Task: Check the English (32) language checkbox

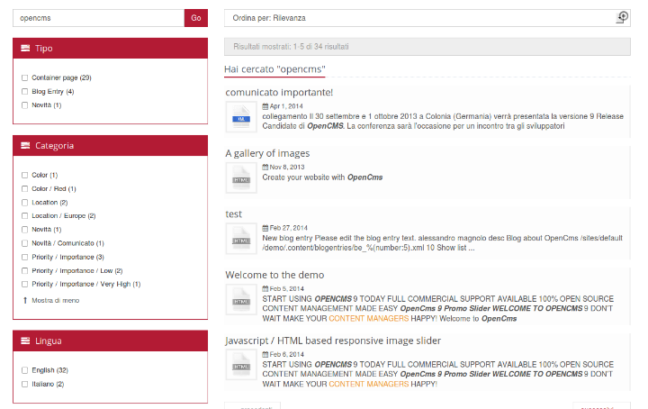Action: click(x=25, y=370)
